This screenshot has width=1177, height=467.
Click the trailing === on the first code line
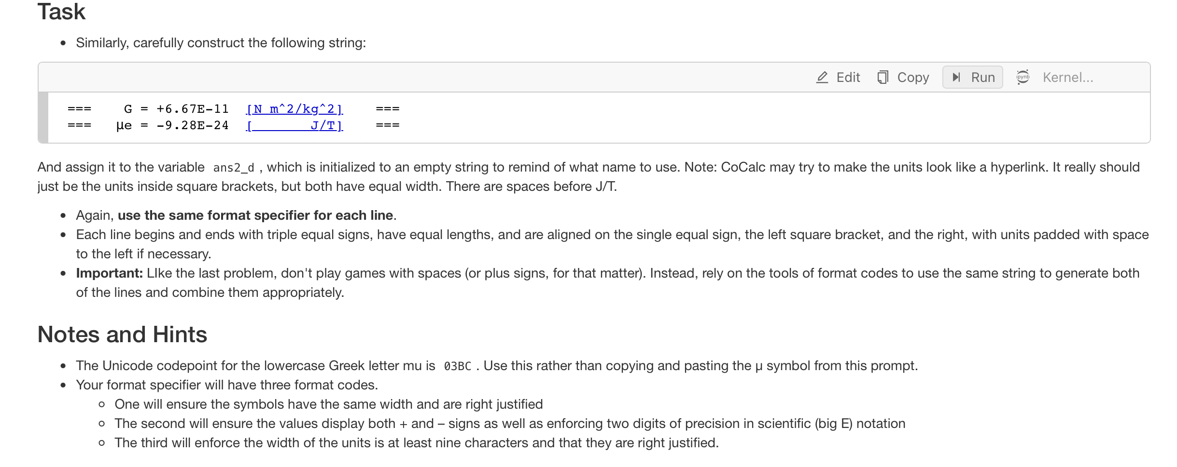(388, 109)
